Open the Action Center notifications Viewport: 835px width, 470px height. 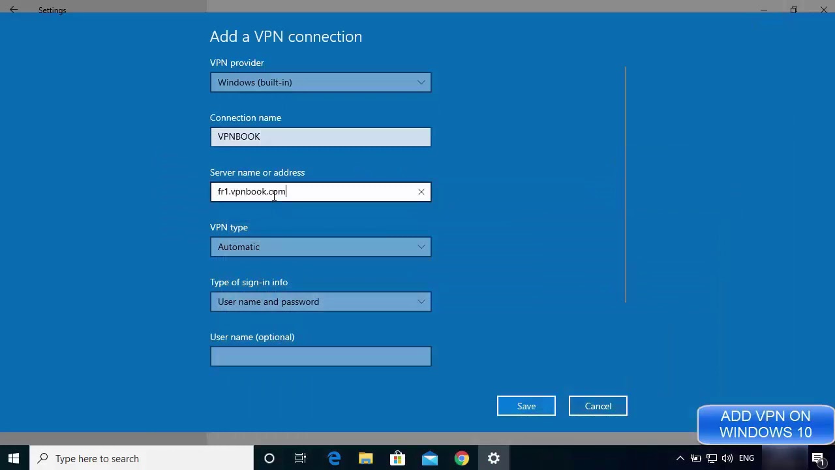[819, 458]
